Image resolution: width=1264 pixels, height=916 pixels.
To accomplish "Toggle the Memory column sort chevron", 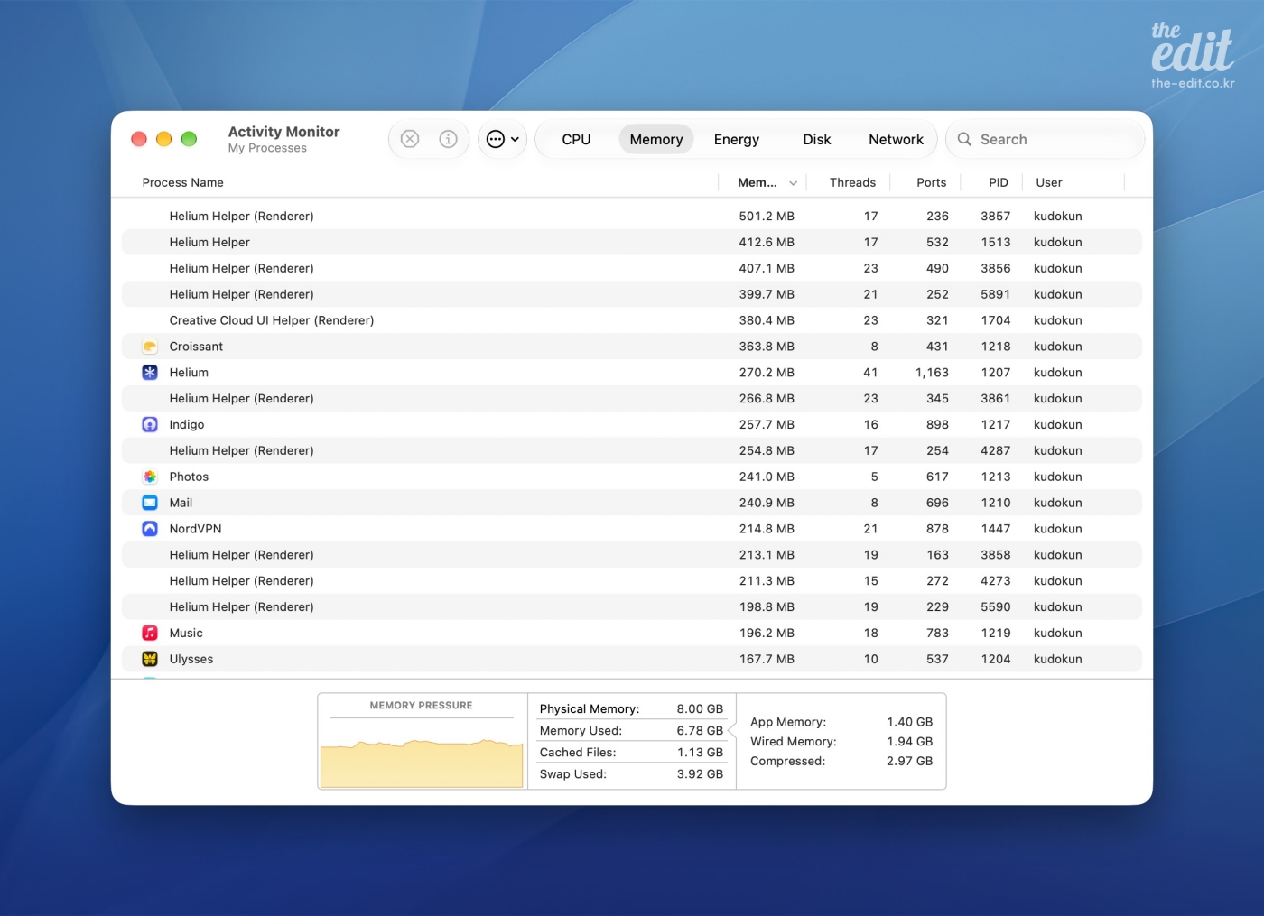I will pos(793,183).
